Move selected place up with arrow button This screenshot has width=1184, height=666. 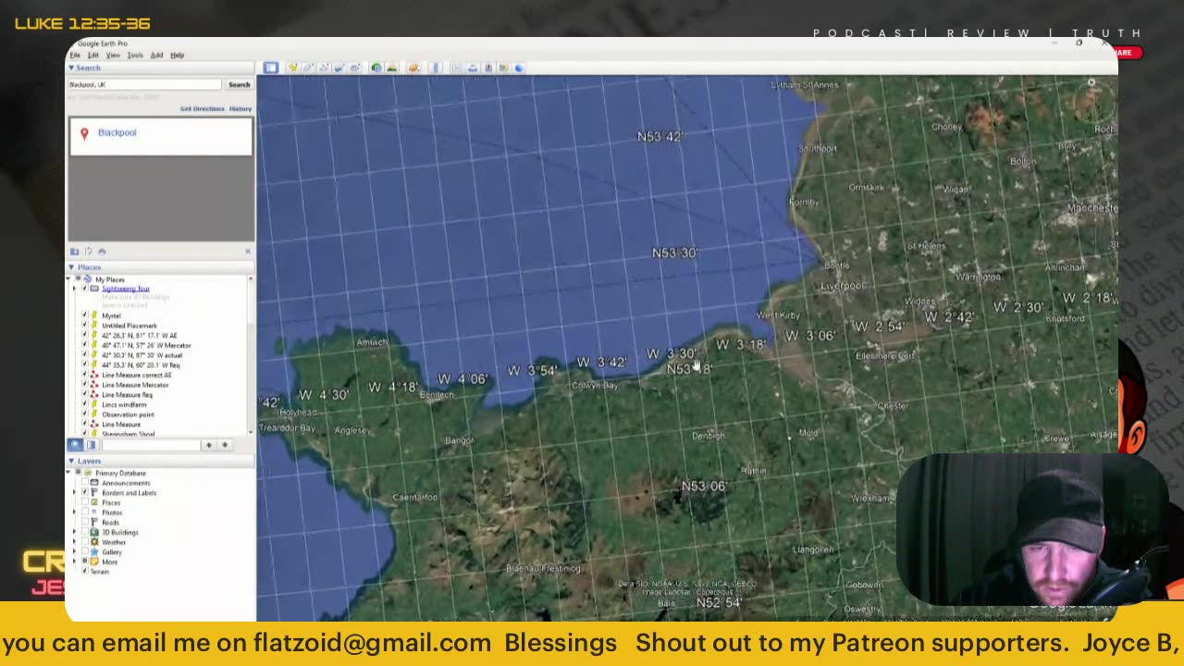tap(208, 445)
